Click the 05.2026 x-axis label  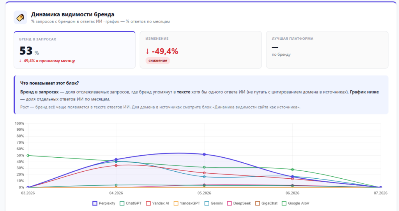point(204,193)
